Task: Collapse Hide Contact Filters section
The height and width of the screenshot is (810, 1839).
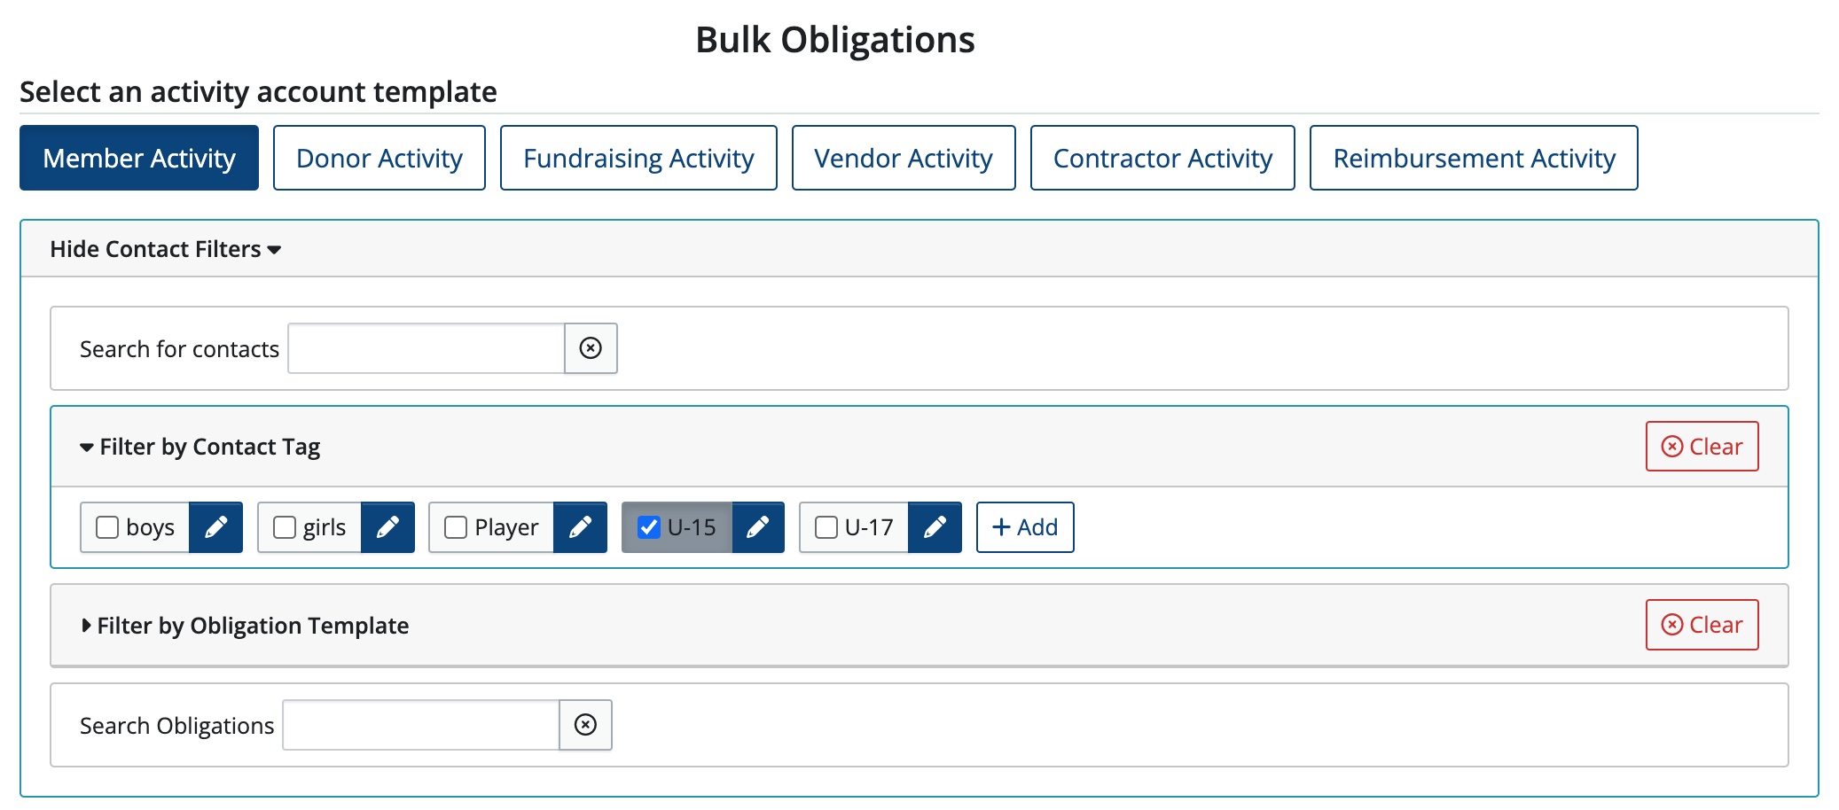Action: pyautogui.click(x=165, y=249)
